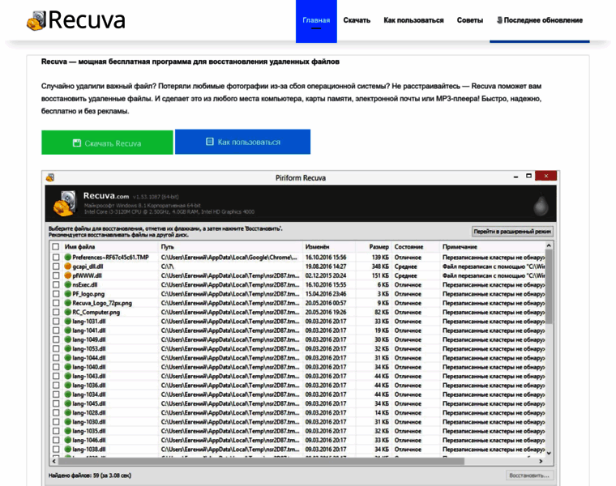Click the orange status dot of gcapi_dll.dll
The height and width of the screenshot is (486, 616).
pyautogui.click(x=67, y=266)
